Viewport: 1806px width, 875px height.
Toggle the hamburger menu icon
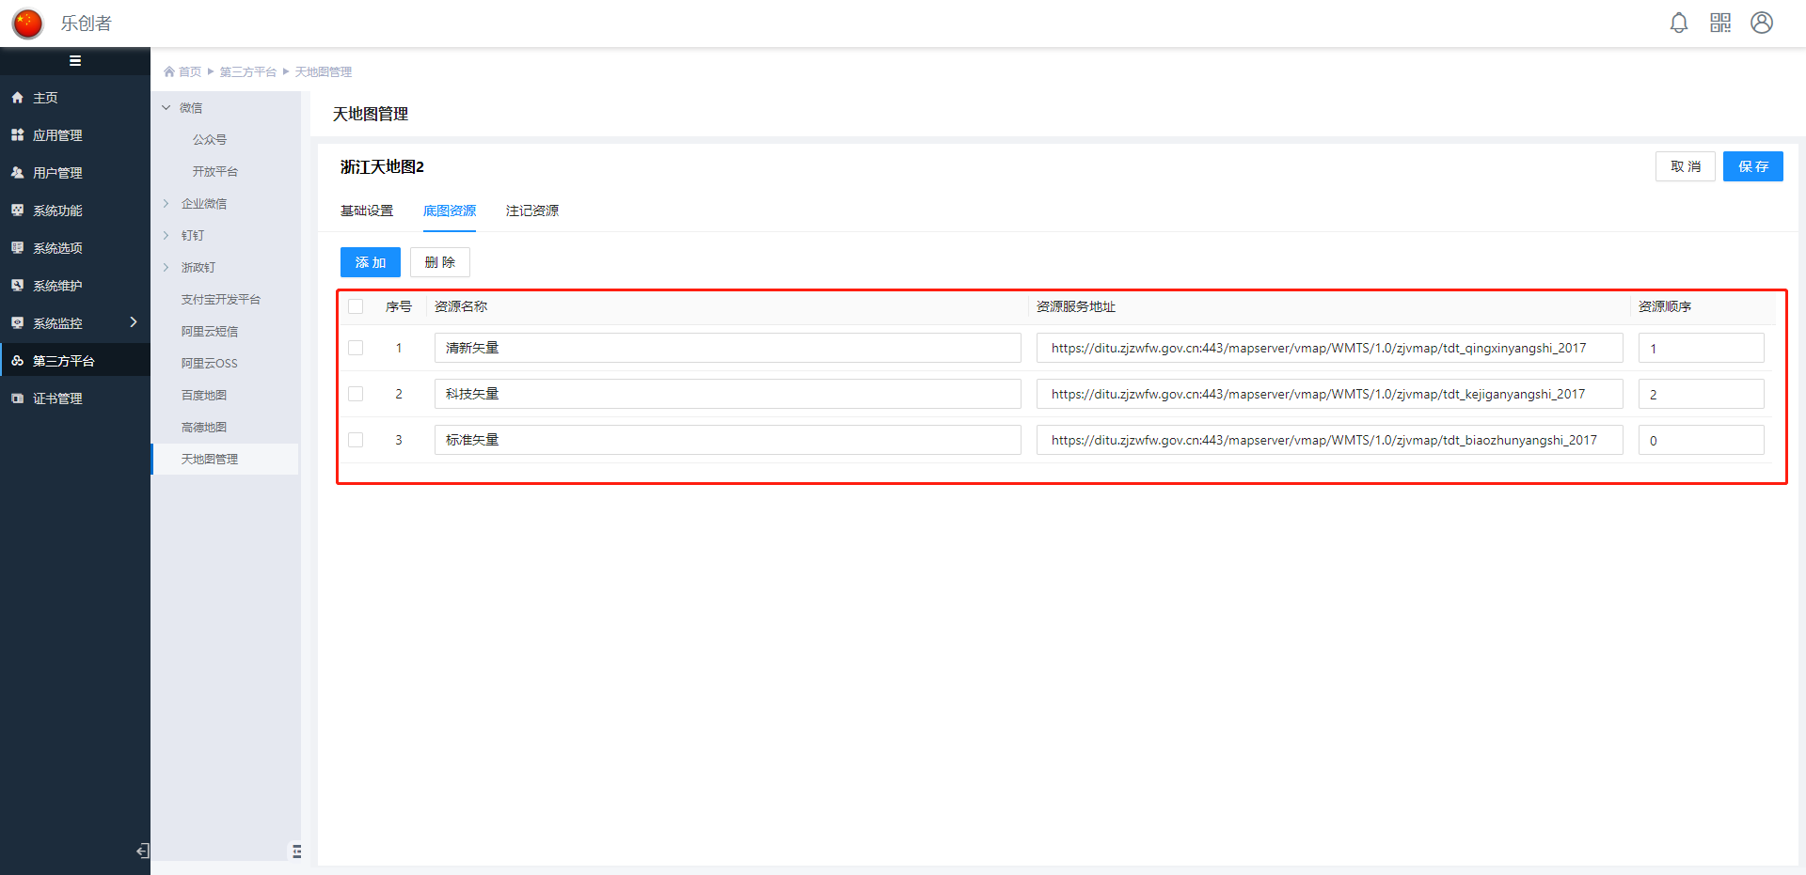[x=75, y=61]
